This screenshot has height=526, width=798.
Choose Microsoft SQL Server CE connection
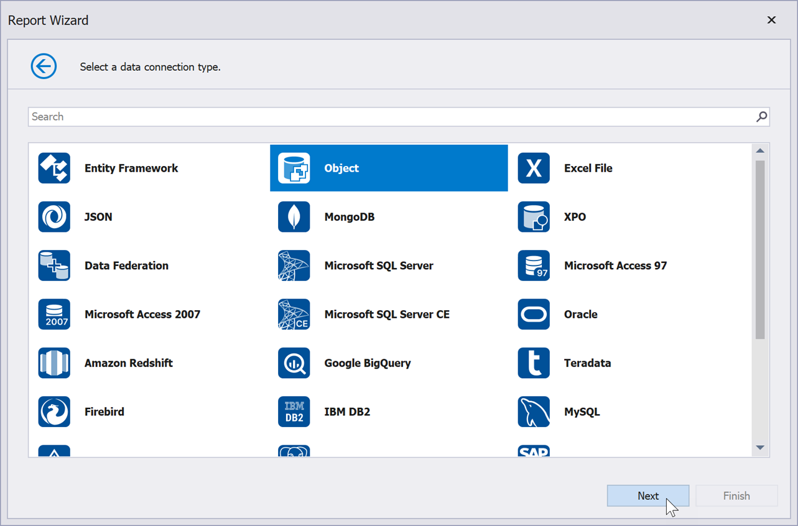point(294,314)
